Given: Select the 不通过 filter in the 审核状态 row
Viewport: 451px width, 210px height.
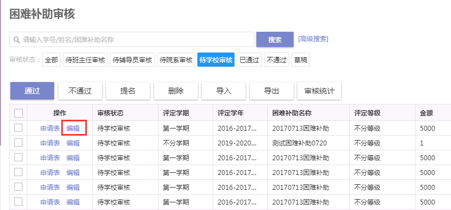Looking at the screenshot, I should (x=277, y=60).
